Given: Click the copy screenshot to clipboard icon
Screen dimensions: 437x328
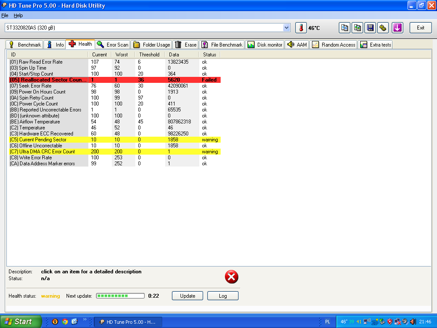Looking at the screenshot, I should pos(358,28).
